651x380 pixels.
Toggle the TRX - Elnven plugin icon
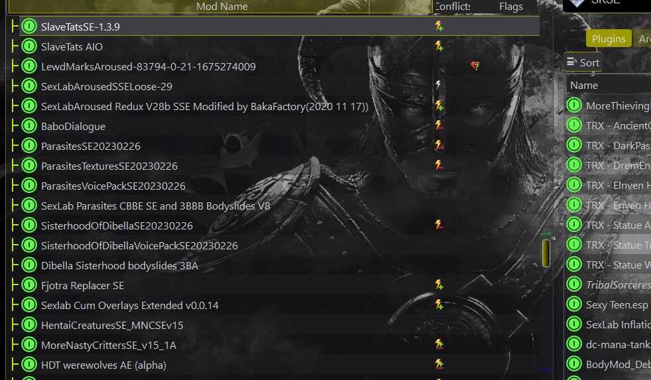pos(574,185)
